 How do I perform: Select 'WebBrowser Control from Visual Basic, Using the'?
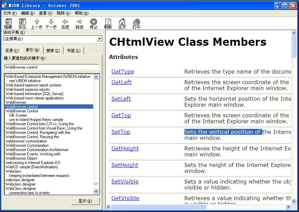click(x=44, y=128)
